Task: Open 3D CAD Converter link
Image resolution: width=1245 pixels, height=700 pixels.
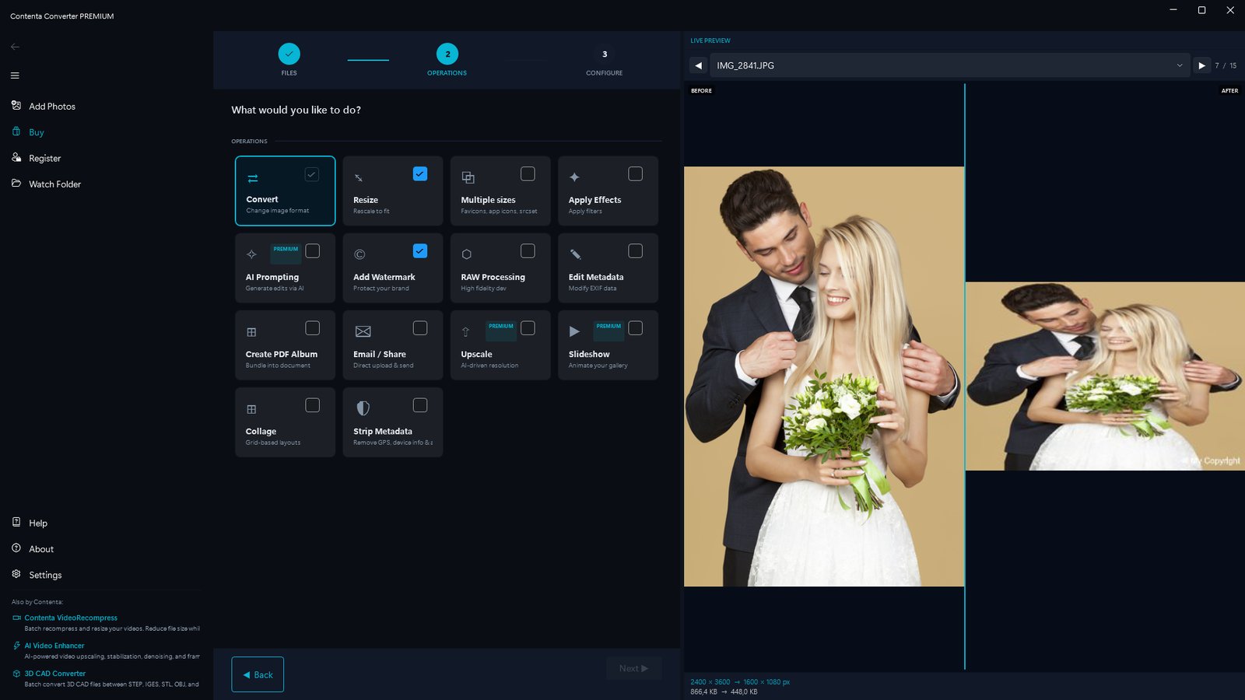Action: (54, 674)
